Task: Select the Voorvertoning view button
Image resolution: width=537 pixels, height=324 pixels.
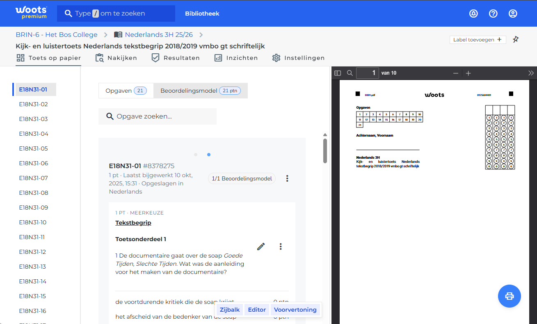Action: click(x=295, y=310)
